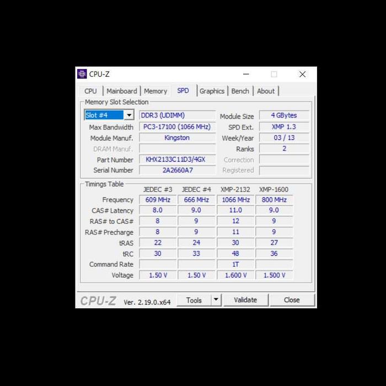Click the Kingston manufacturer value
Screen dimensions: 386x386
click(177, 138)
